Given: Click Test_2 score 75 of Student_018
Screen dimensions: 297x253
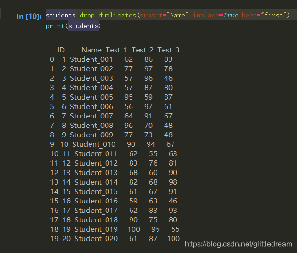Looking at the screenshot, I should coord(153,220).
